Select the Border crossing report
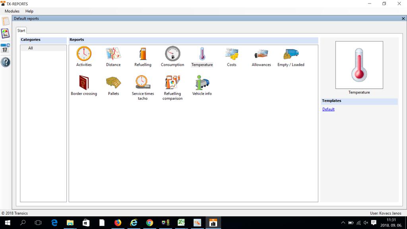 (x=84, y=86)
